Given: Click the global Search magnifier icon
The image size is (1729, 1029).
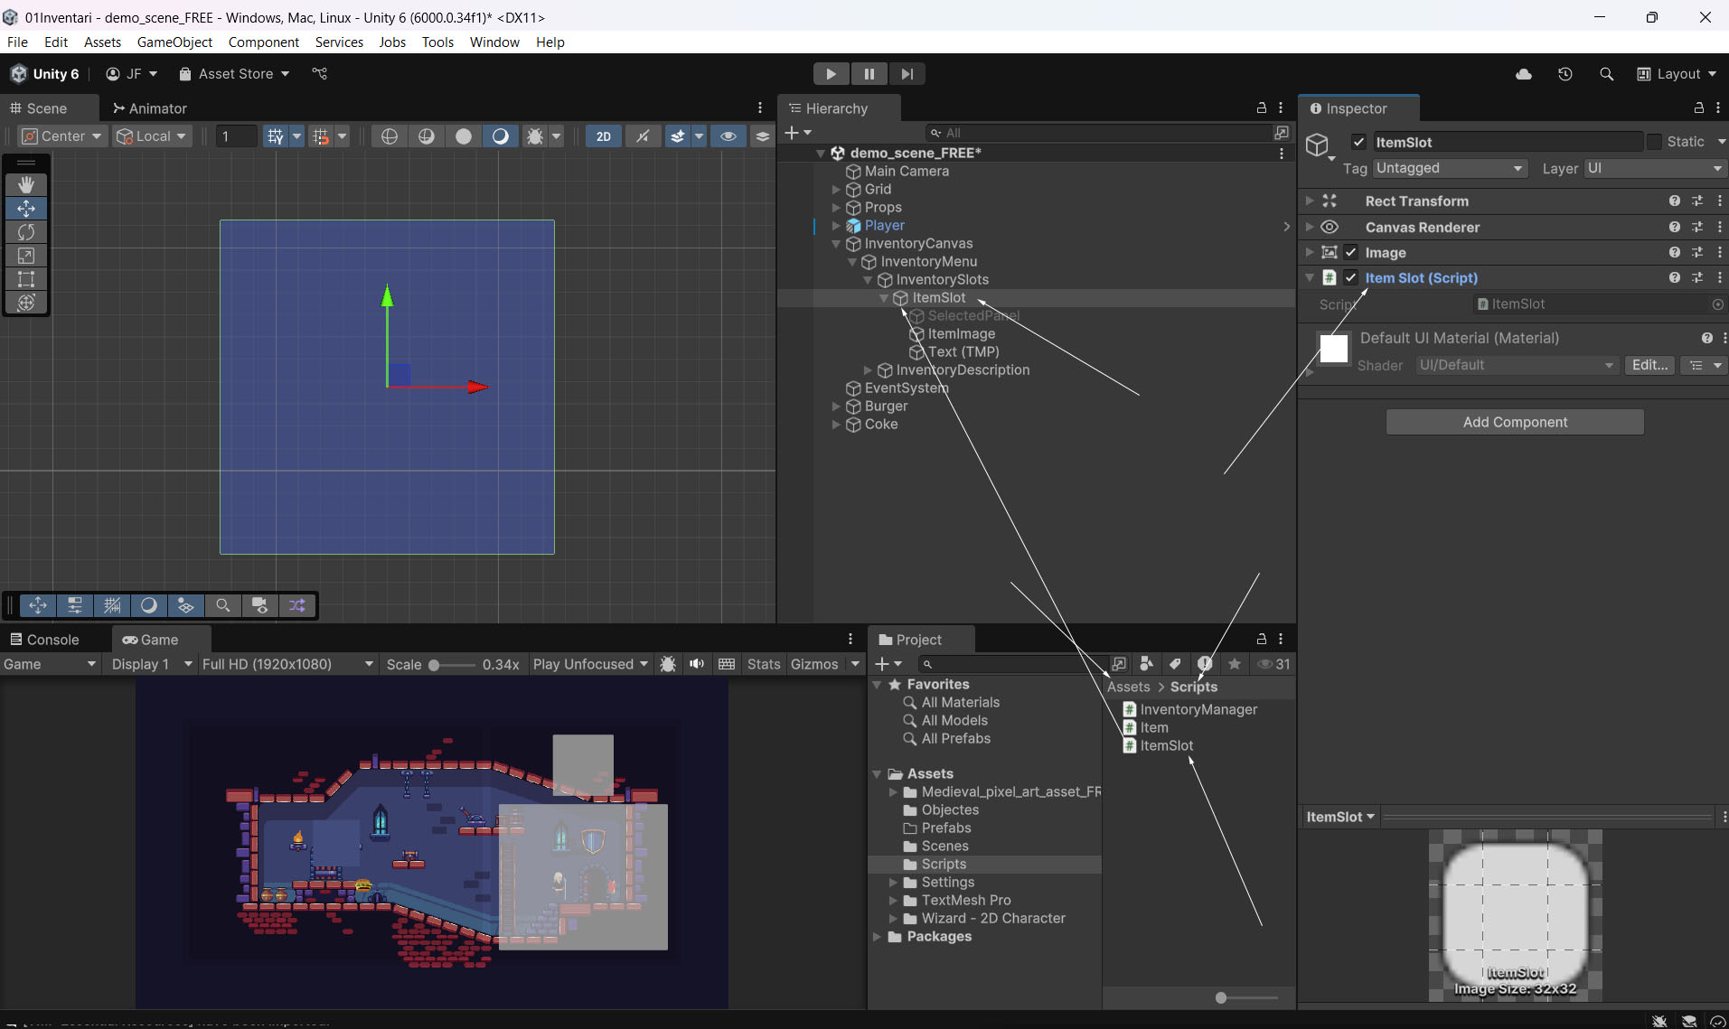Looking at the screenshot, I should coord(1606,74).
